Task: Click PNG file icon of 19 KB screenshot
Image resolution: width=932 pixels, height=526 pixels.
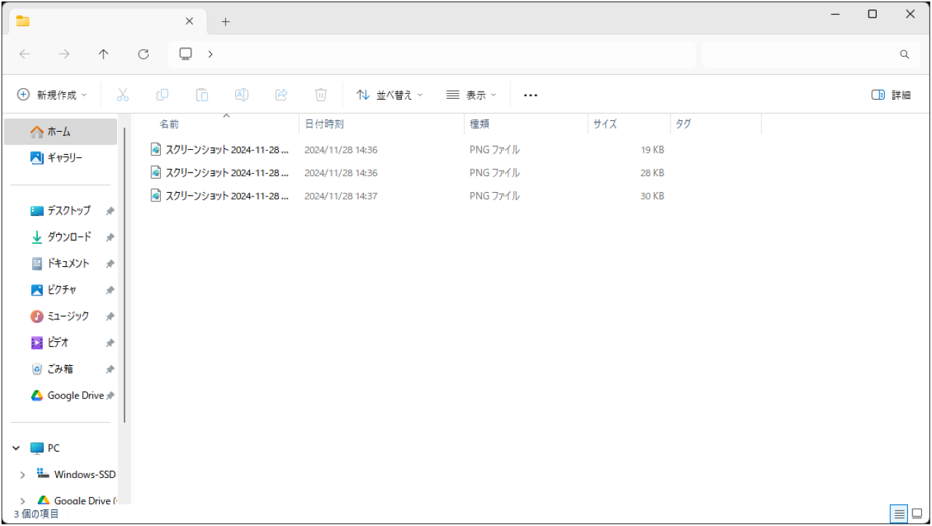Action: 155,149
